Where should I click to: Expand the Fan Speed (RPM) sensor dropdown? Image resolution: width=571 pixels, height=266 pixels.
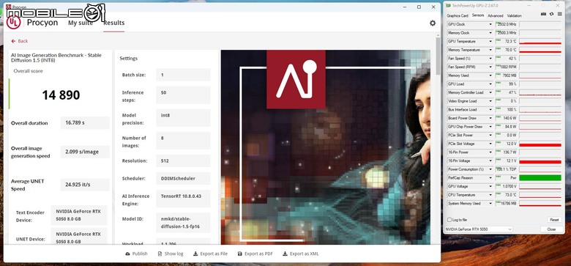pyautogui.click(x=490, y=67)
